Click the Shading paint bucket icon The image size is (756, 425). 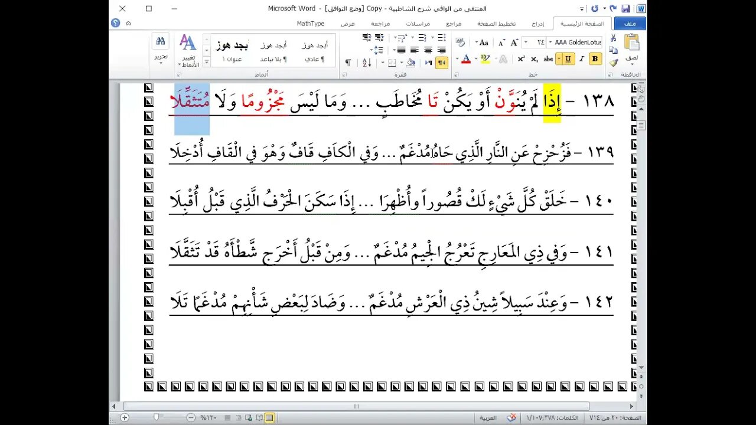410,63
